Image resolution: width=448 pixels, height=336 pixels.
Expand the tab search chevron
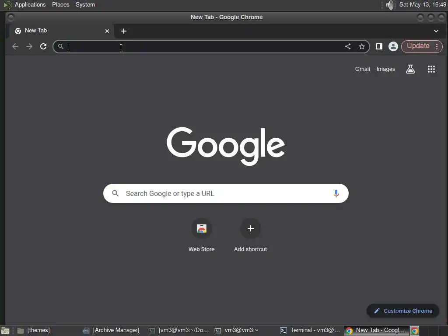436,31
